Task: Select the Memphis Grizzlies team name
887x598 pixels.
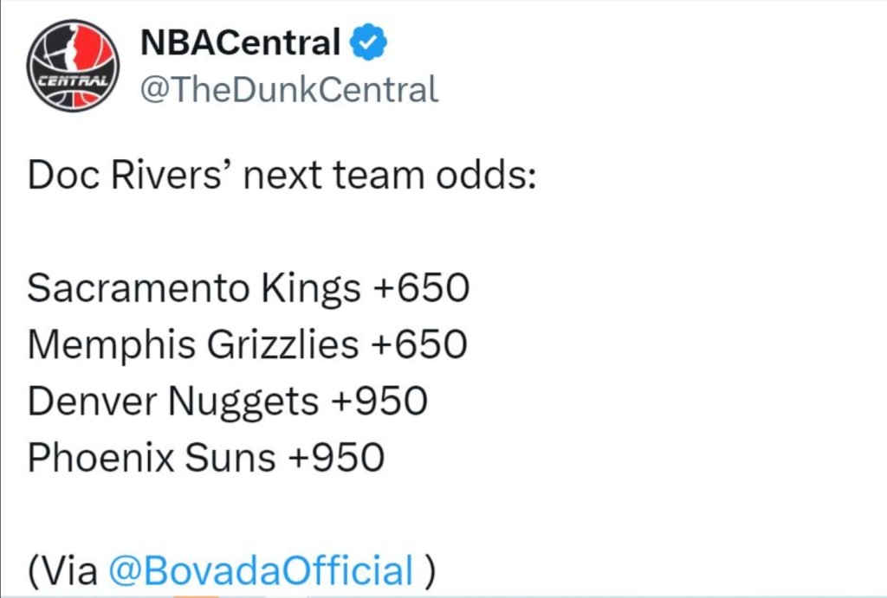Action: 192,344
